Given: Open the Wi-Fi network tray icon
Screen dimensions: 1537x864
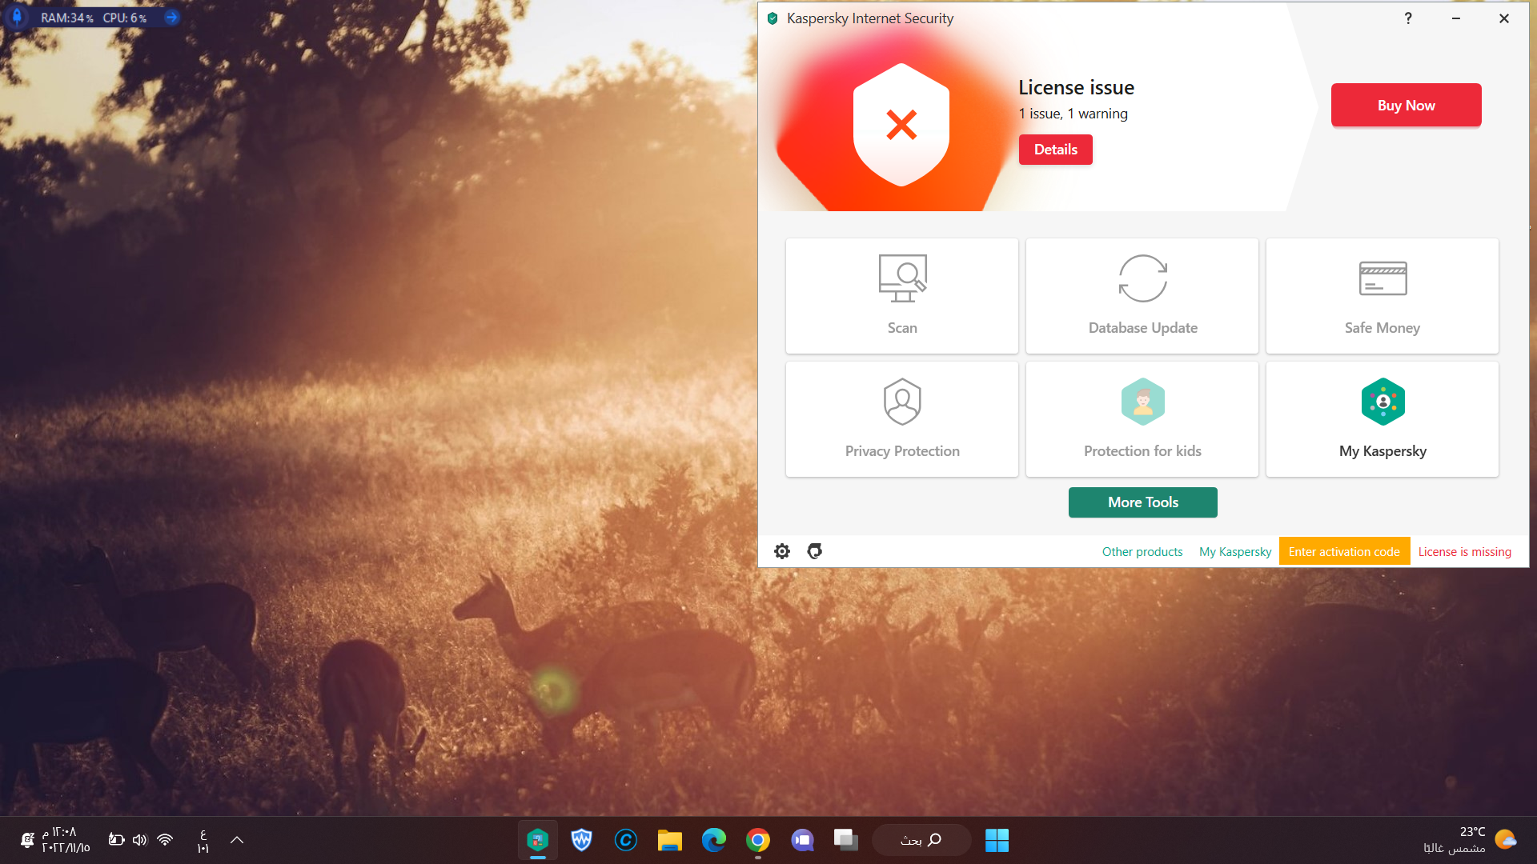Looking at the screenshot, I should 165,840.
